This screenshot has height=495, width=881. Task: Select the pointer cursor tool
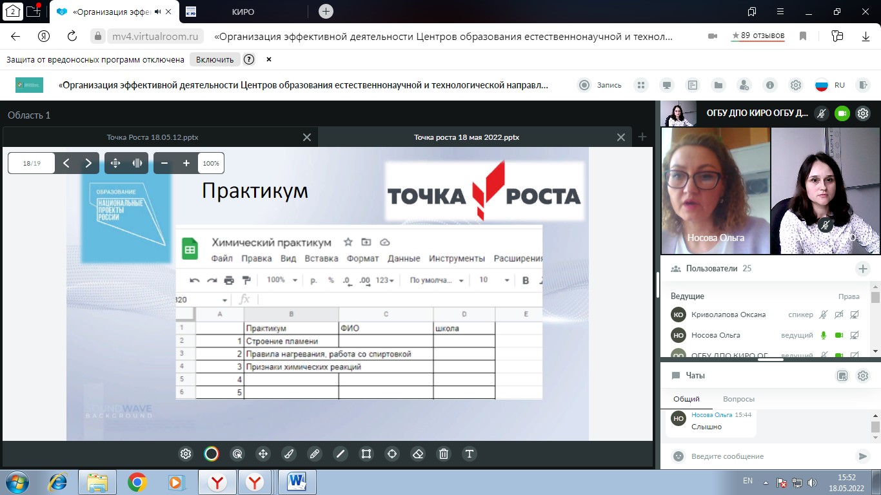coord(237,454)
